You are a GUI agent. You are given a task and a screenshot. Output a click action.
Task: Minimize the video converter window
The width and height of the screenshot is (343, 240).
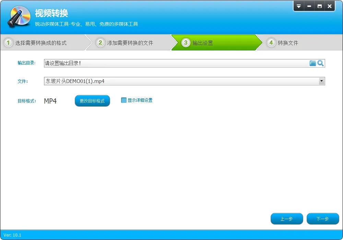click(309, 6)
